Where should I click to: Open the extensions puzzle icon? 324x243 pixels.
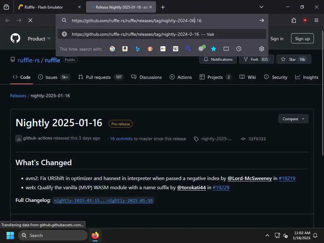[x=294, y=20]
